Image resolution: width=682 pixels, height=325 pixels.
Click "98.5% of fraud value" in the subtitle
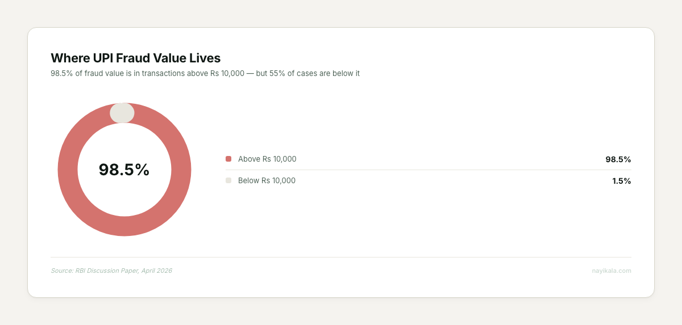pyautogui.click(x=88, y=73)
